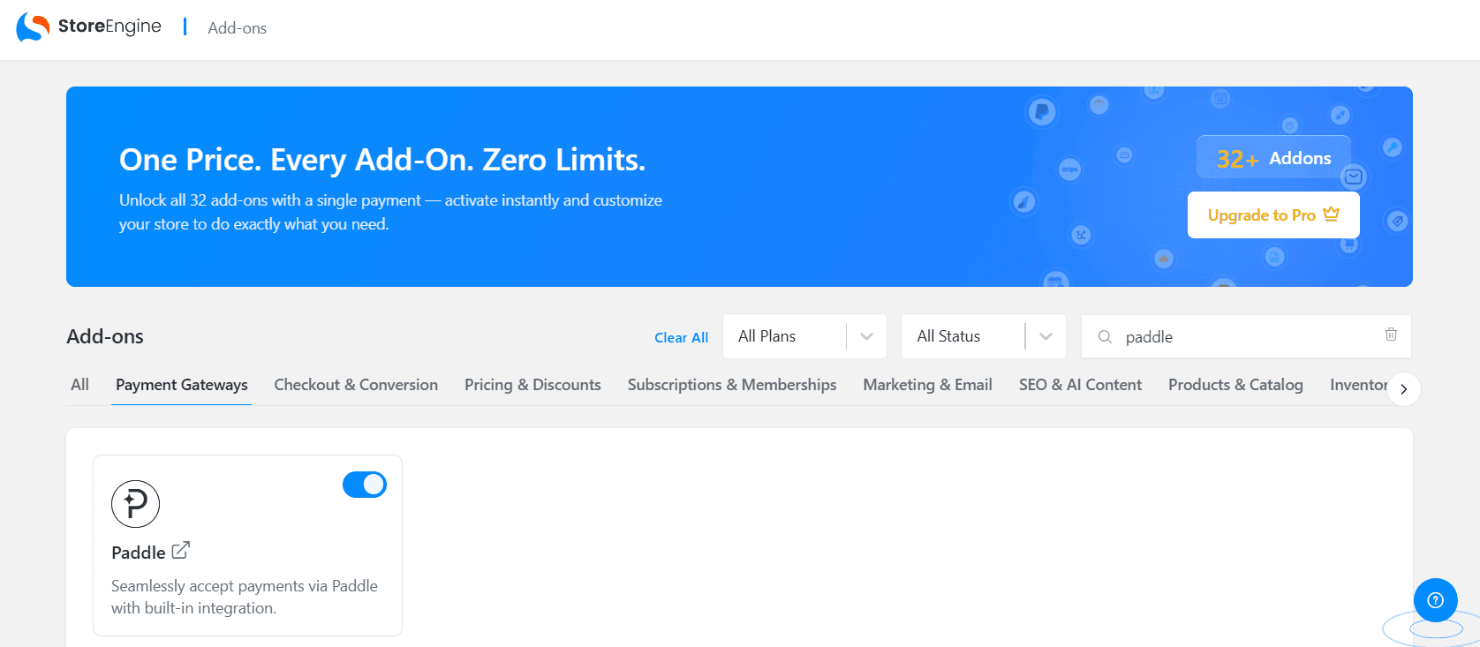This screenshot has width=1480, height=647.
Task: Open the Products & Catalog tab
Action: pyautogui.click(x=1235, y=385)
